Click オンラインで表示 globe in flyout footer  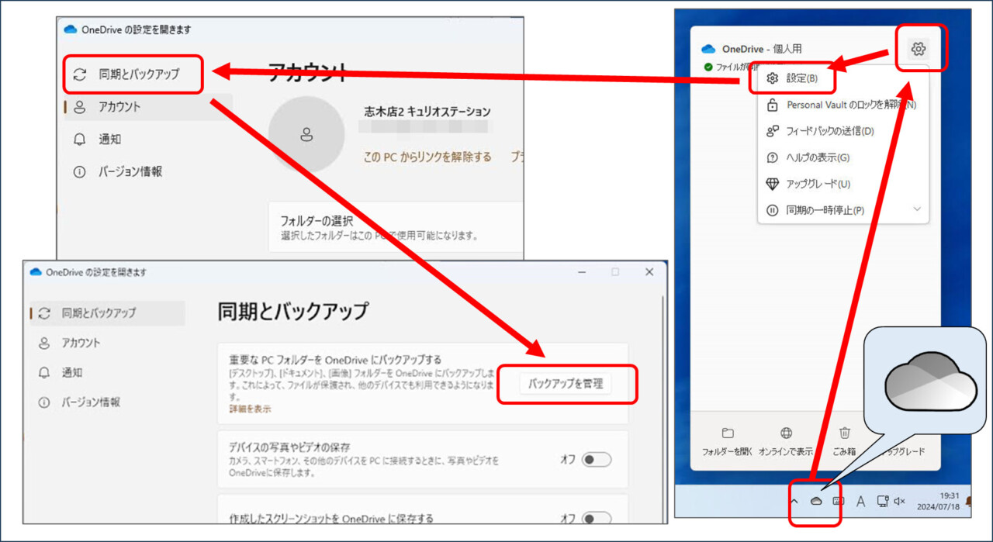[x=786, y=442]
